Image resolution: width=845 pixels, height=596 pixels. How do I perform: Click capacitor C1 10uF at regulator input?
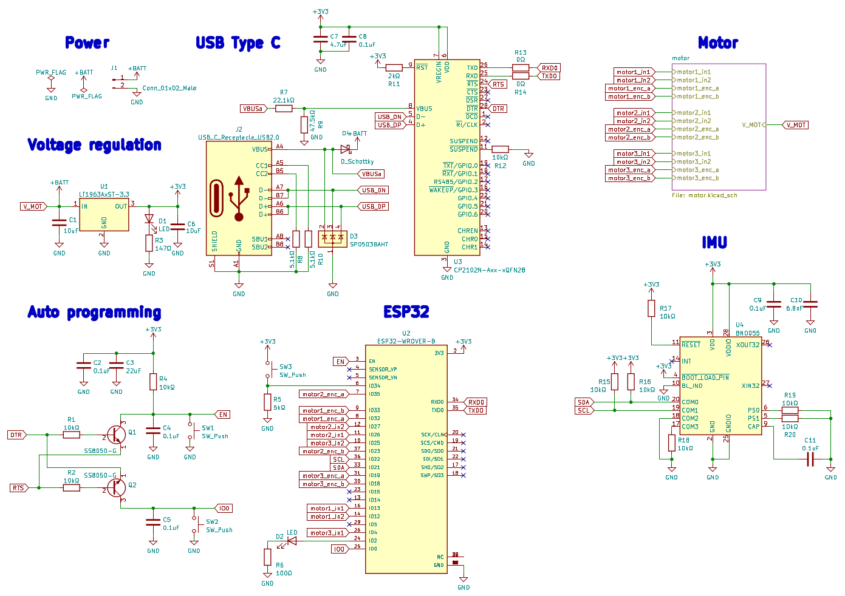click(59, 223)
